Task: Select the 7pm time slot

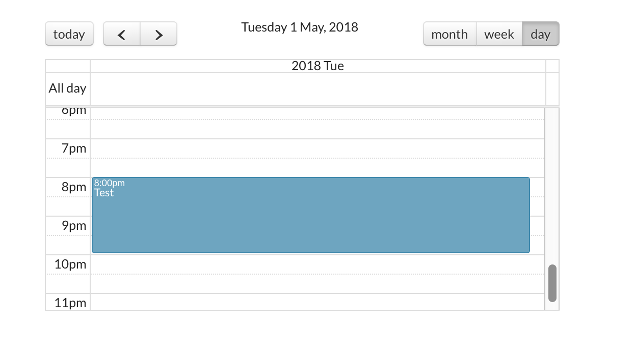Action: [317, 149]
